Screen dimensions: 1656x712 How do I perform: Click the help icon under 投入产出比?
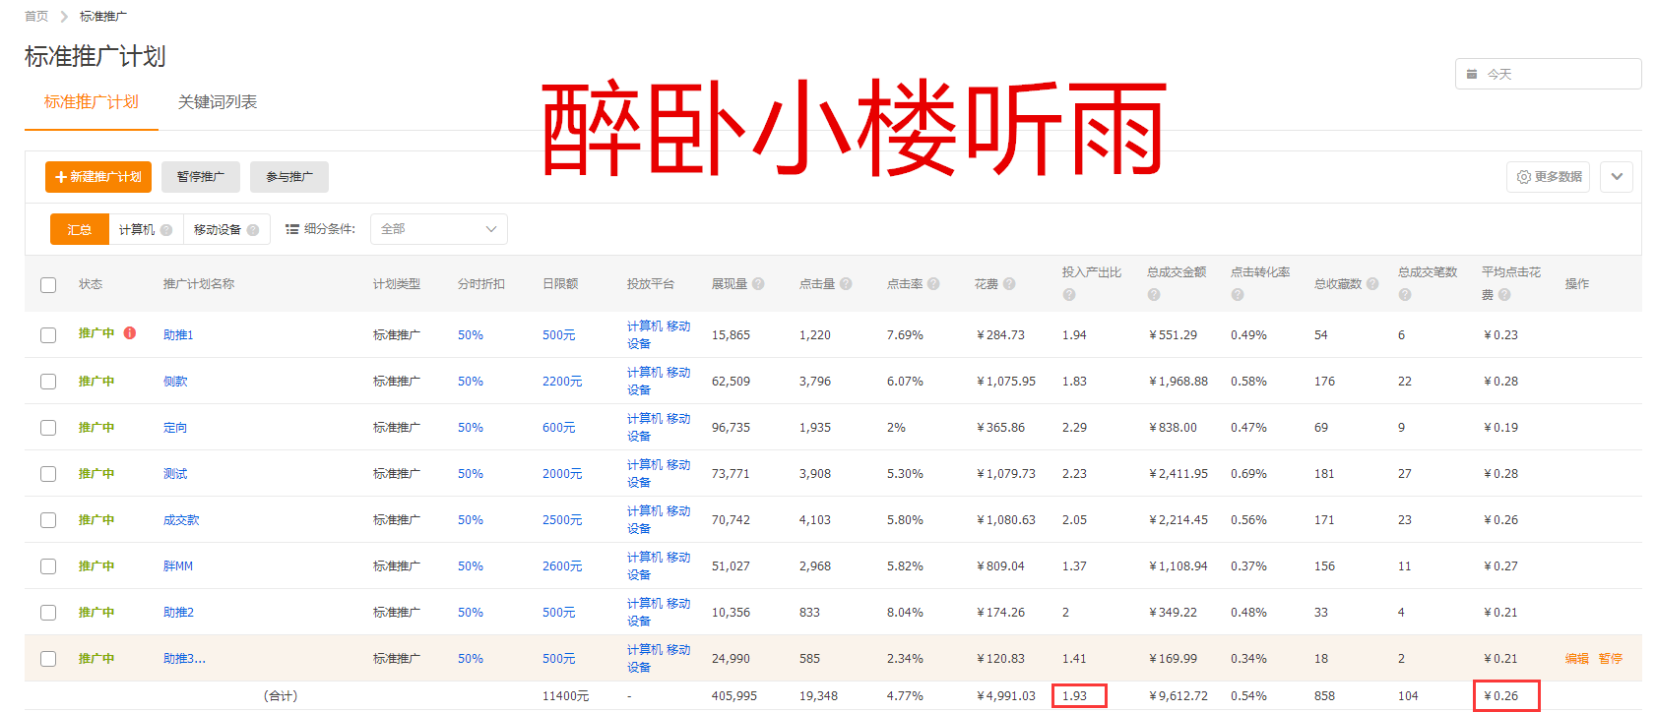coord(1069,294)
